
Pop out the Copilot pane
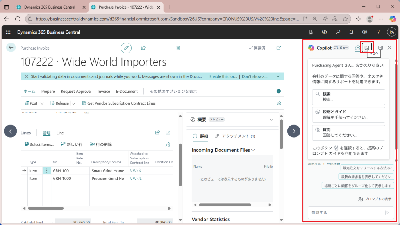[x=380, y=48]
